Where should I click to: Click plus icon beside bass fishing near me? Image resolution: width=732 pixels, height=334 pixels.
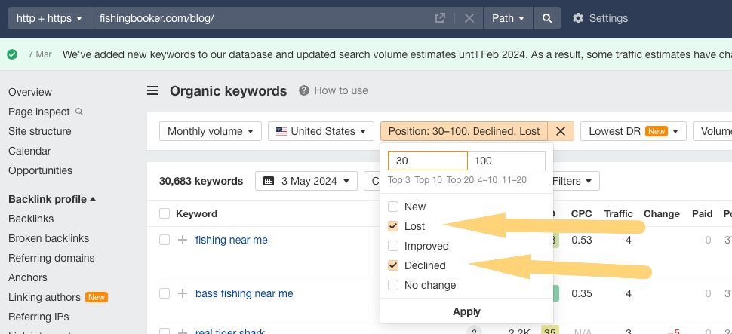point(182,293)
